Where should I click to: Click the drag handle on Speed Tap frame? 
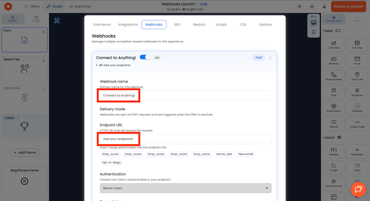pos(44,61)
